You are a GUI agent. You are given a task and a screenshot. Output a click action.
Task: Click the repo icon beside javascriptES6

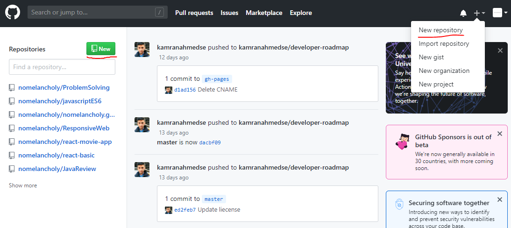(x=12, y=101)
